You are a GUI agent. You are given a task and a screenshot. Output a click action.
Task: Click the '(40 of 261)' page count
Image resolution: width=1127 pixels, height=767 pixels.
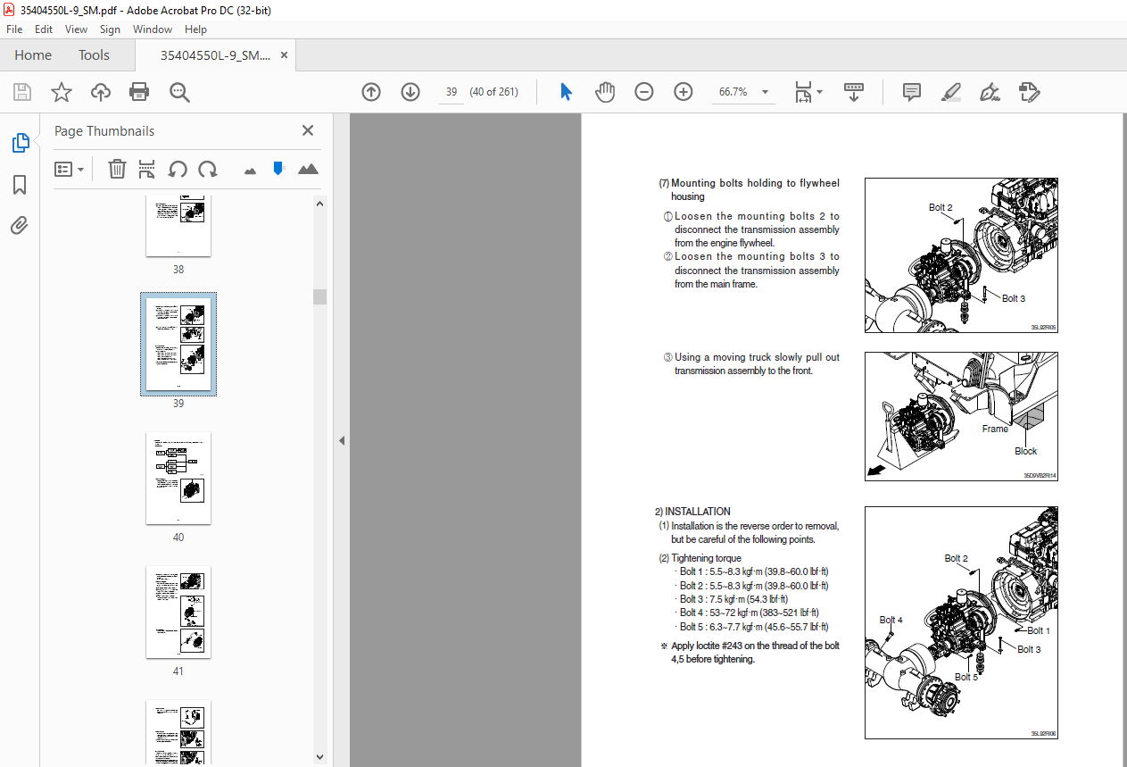(x=494, y=92)
